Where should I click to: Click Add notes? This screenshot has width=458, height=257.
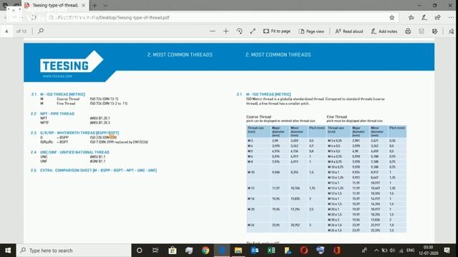[384, 31]
